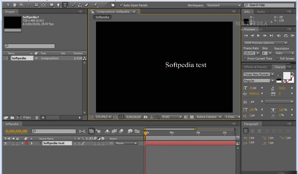Open the Regular font style dropdown

click(x=259, y=80)
